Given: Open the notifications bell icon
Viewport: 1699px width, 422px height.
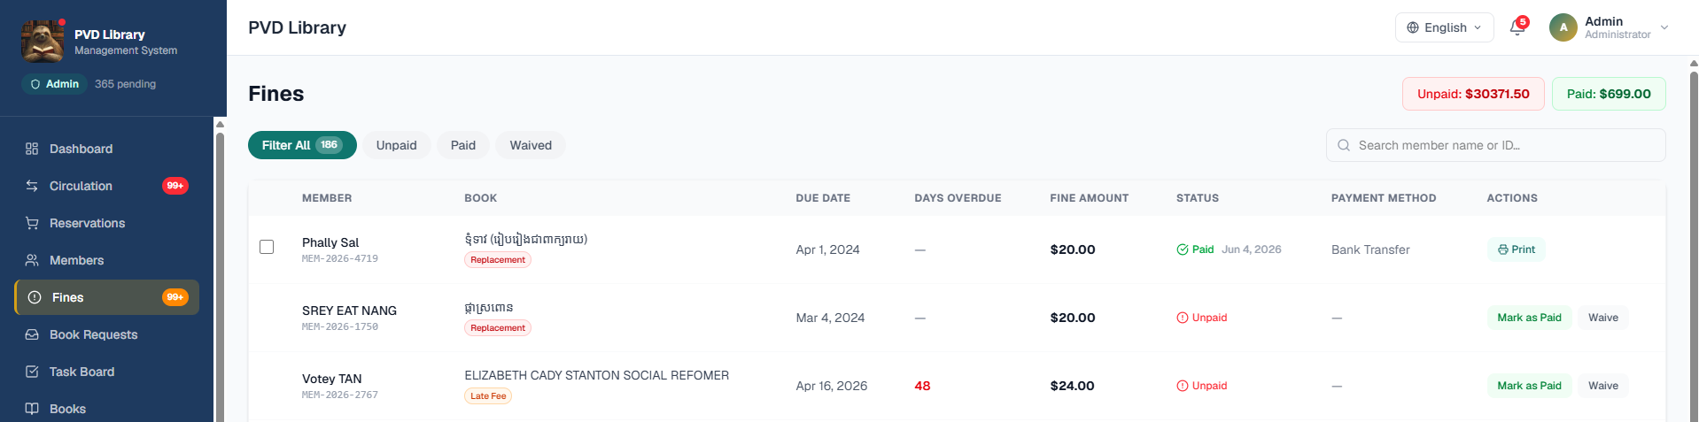Looking at the screenshot, I should click(x=1517, y=27).
